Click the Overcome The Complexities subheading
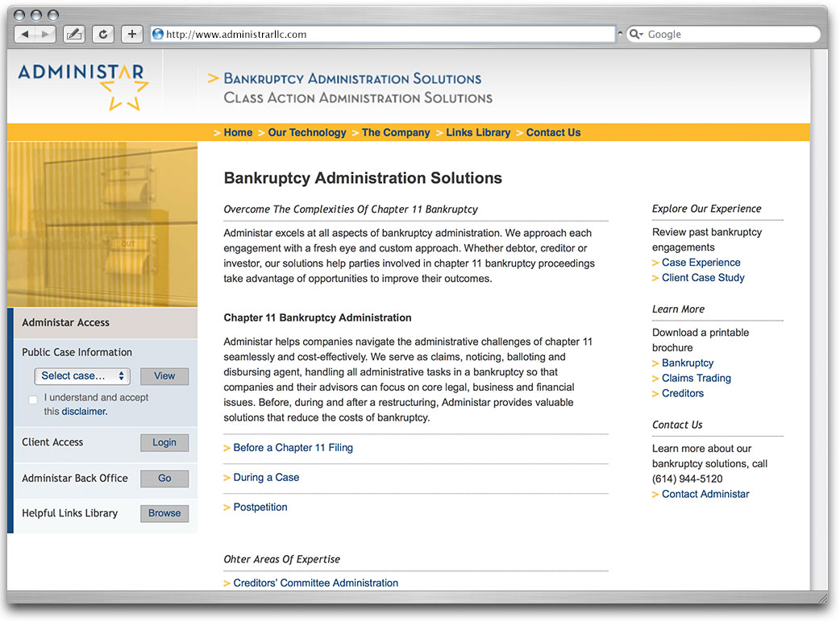The image size is (840, 622). coord(351,209)
